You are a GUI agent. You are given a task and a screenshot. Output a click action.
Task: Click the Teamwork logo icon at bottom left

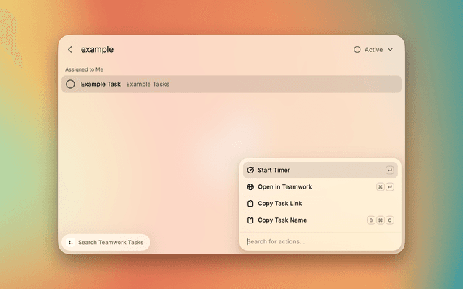pos(70,242)
